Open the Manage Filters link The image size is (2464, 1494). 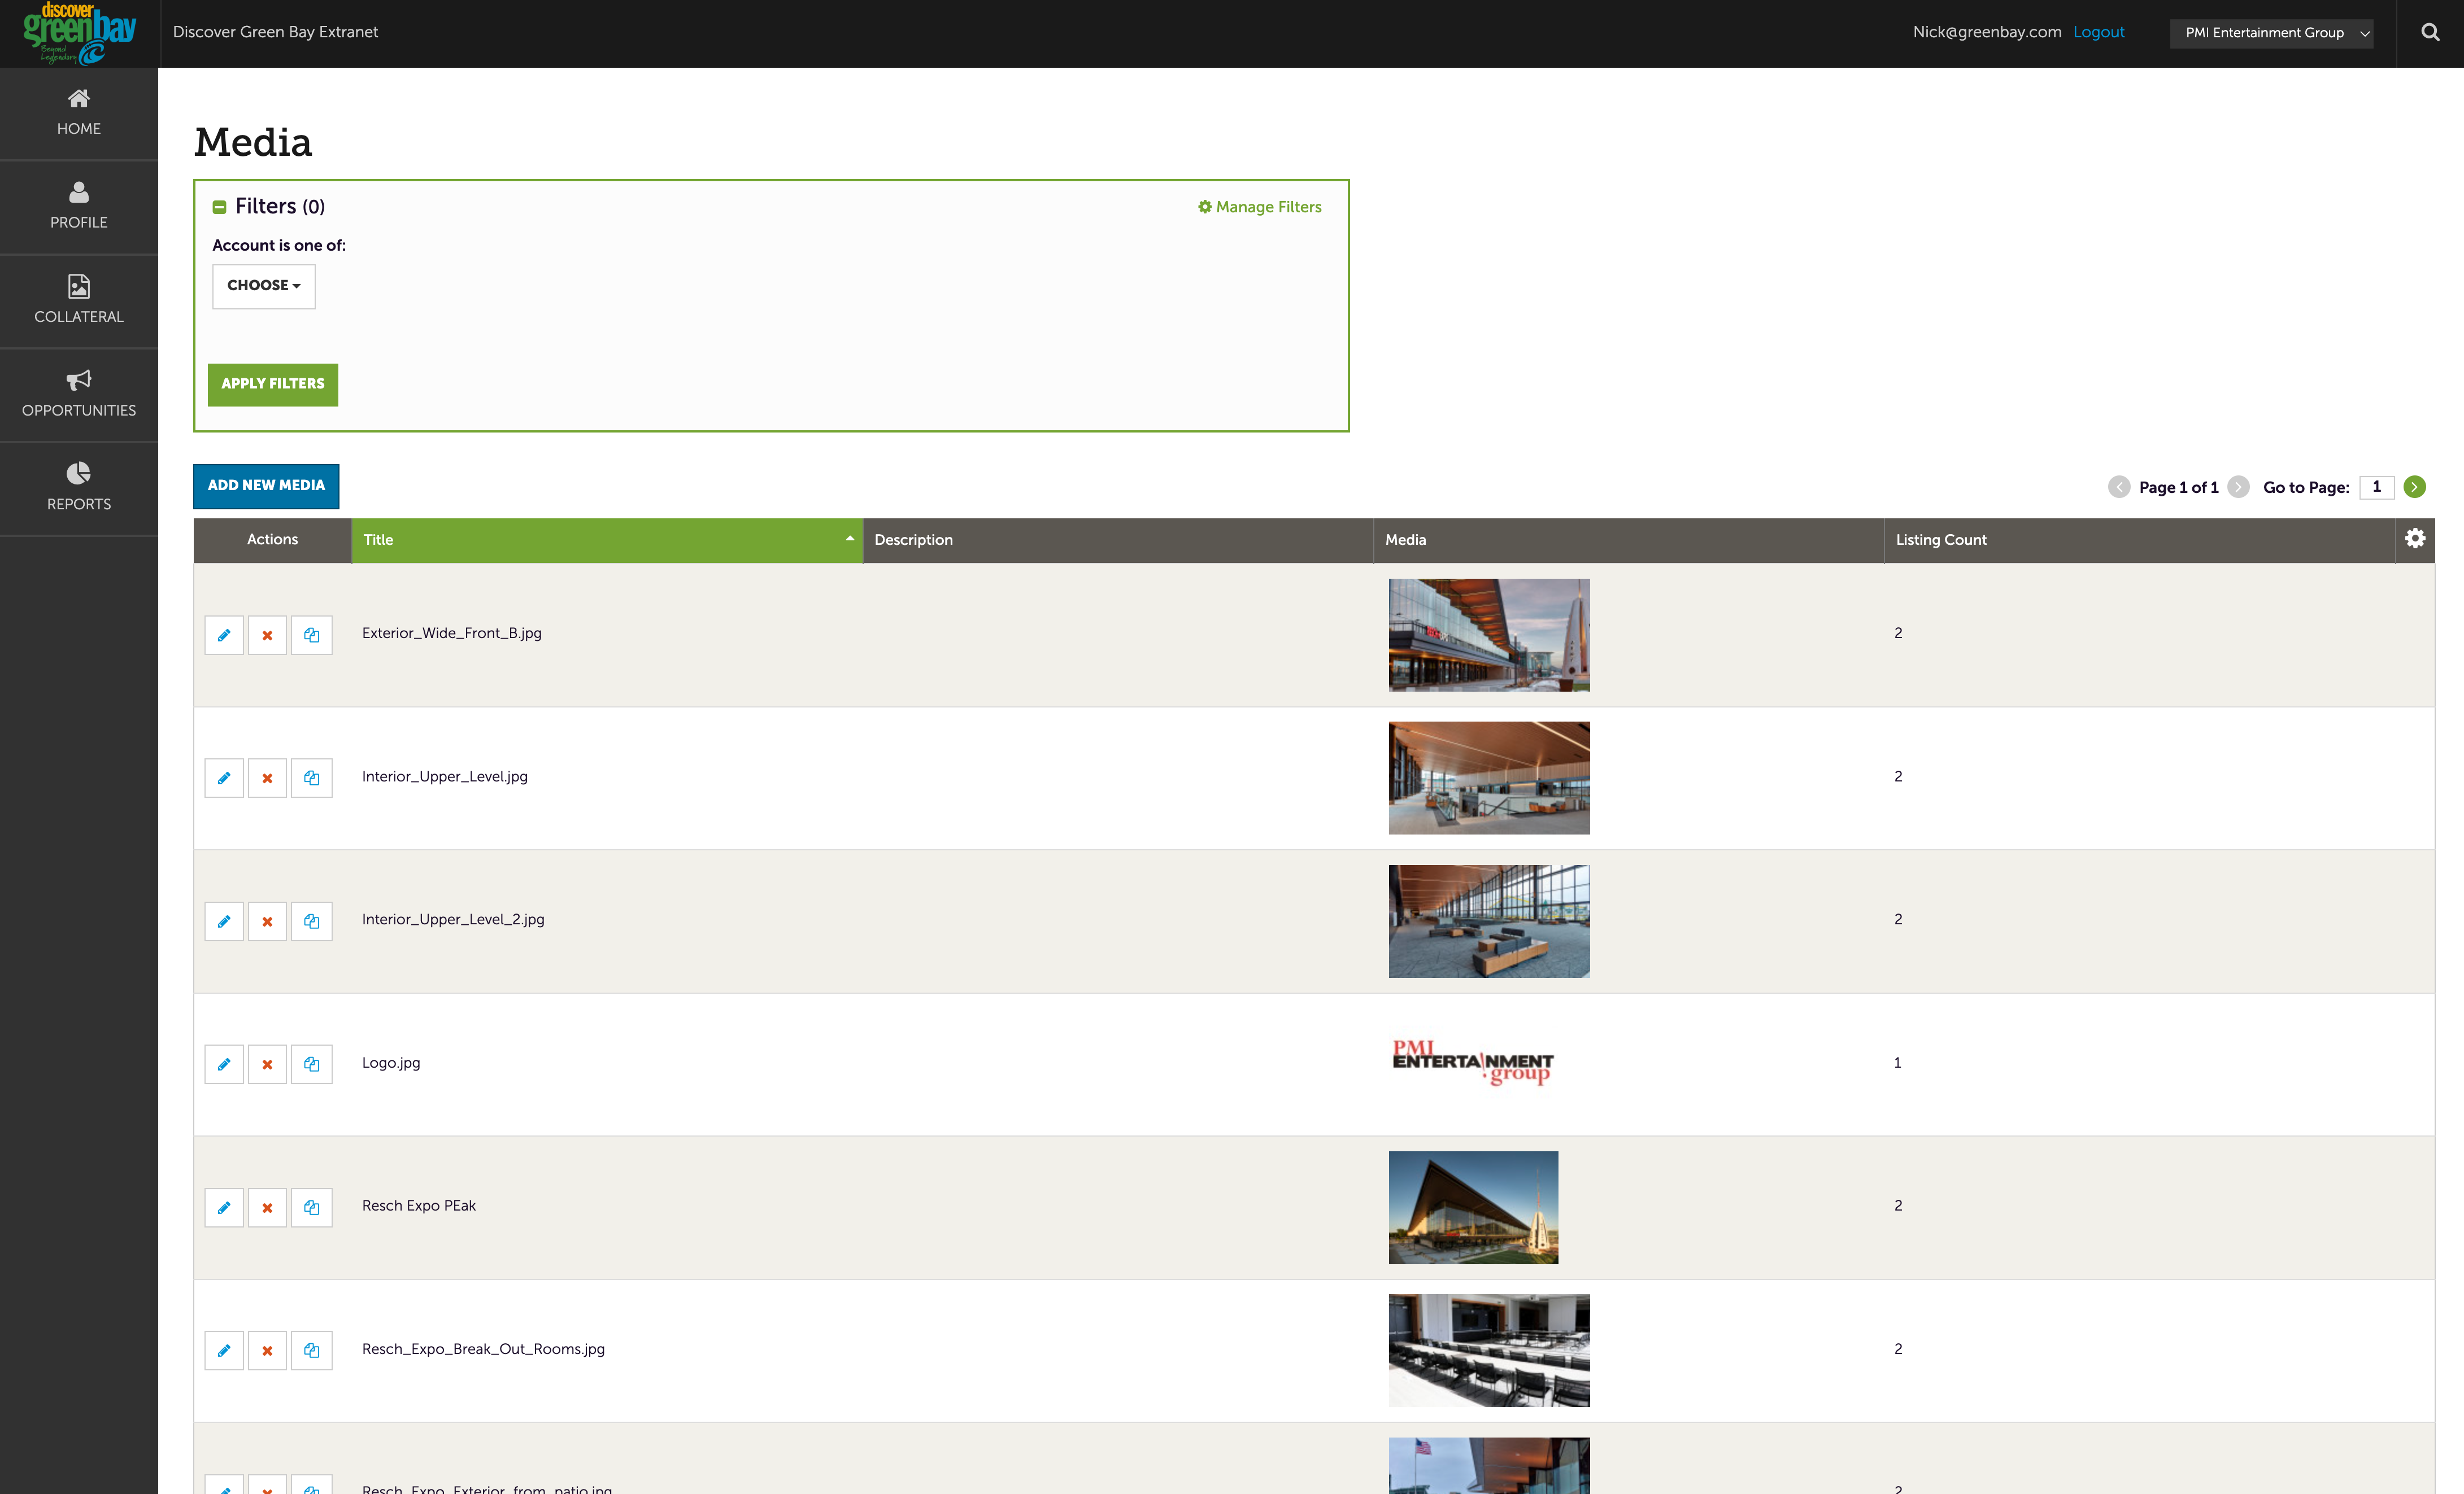1260,207
